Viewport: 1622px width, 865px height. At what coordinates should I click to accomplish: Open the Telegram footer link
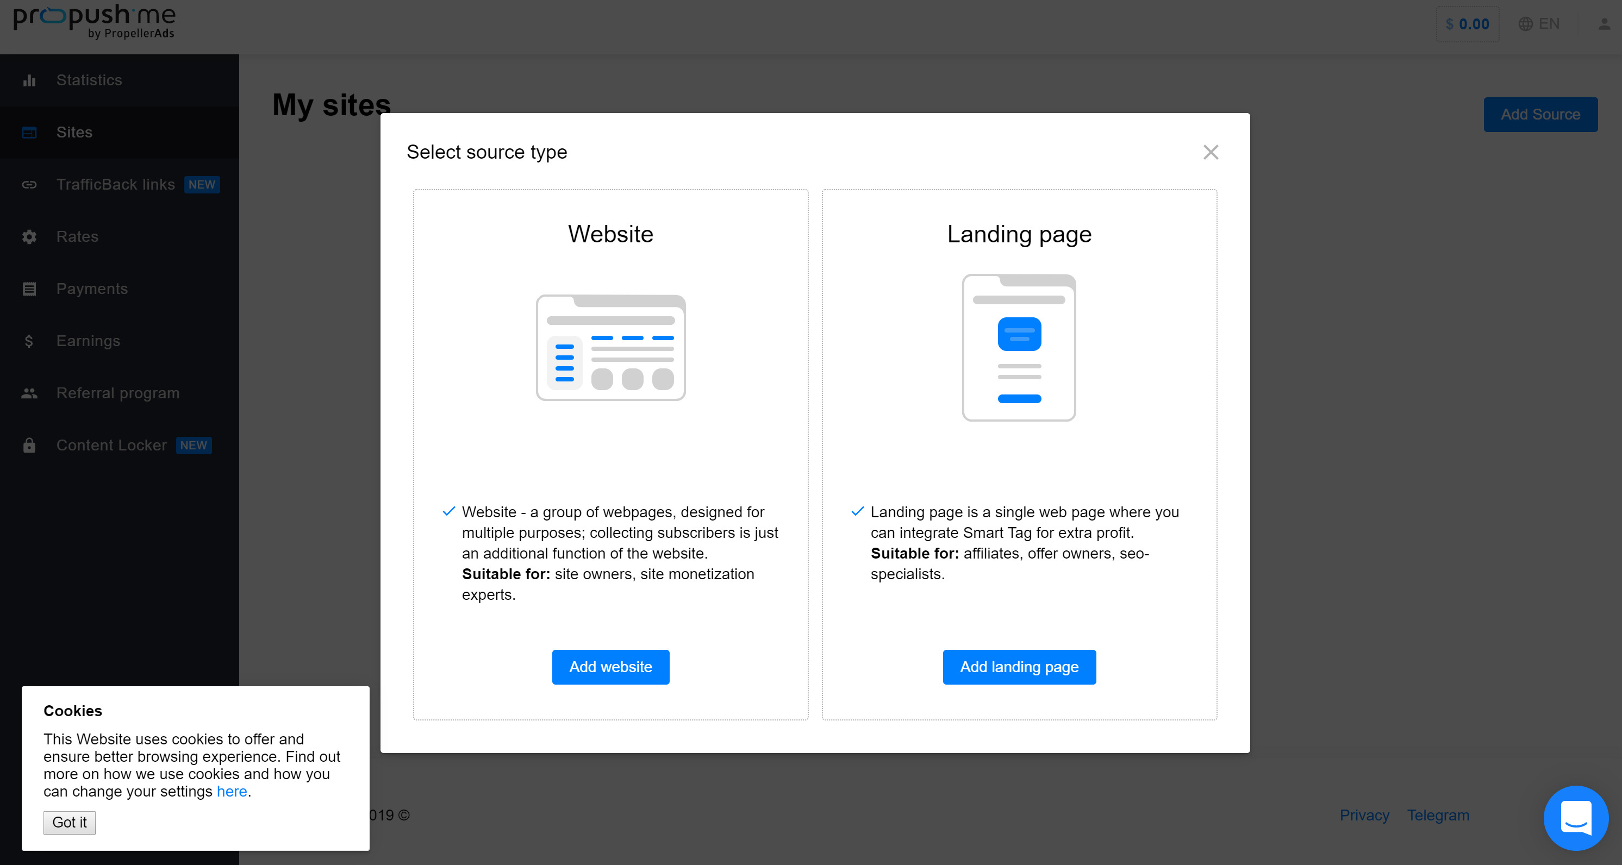coord(1438,815)
